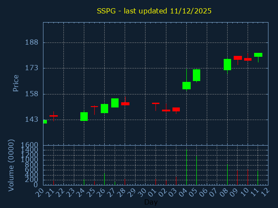This screenshot has width=278, height=208.
Task: Click the red candlestick for day 03
Action: tap(176, 109)
